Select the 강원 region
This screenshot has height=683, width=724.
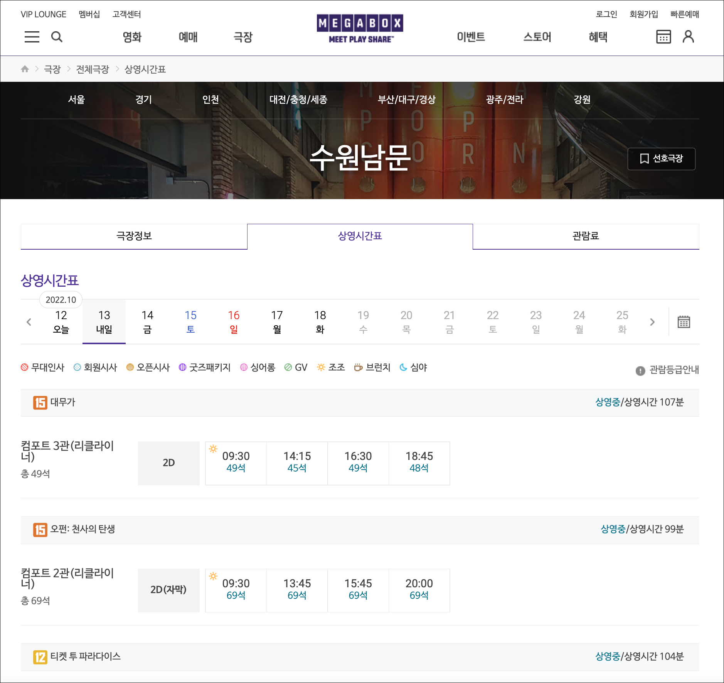pyautogui.click(x=582, y=100)
